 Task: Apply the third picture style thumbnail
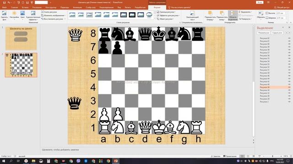click(89, 15)
